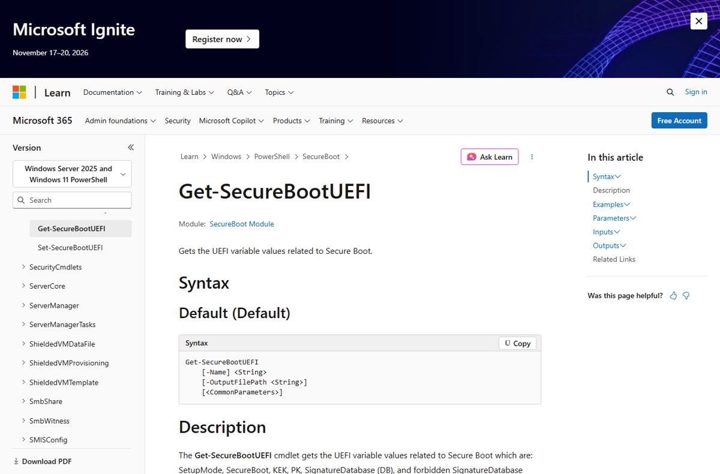Open the Microsoft logo homepage
Image resolution: width=720 pixels, height=474 pixels.
(19, 92)
